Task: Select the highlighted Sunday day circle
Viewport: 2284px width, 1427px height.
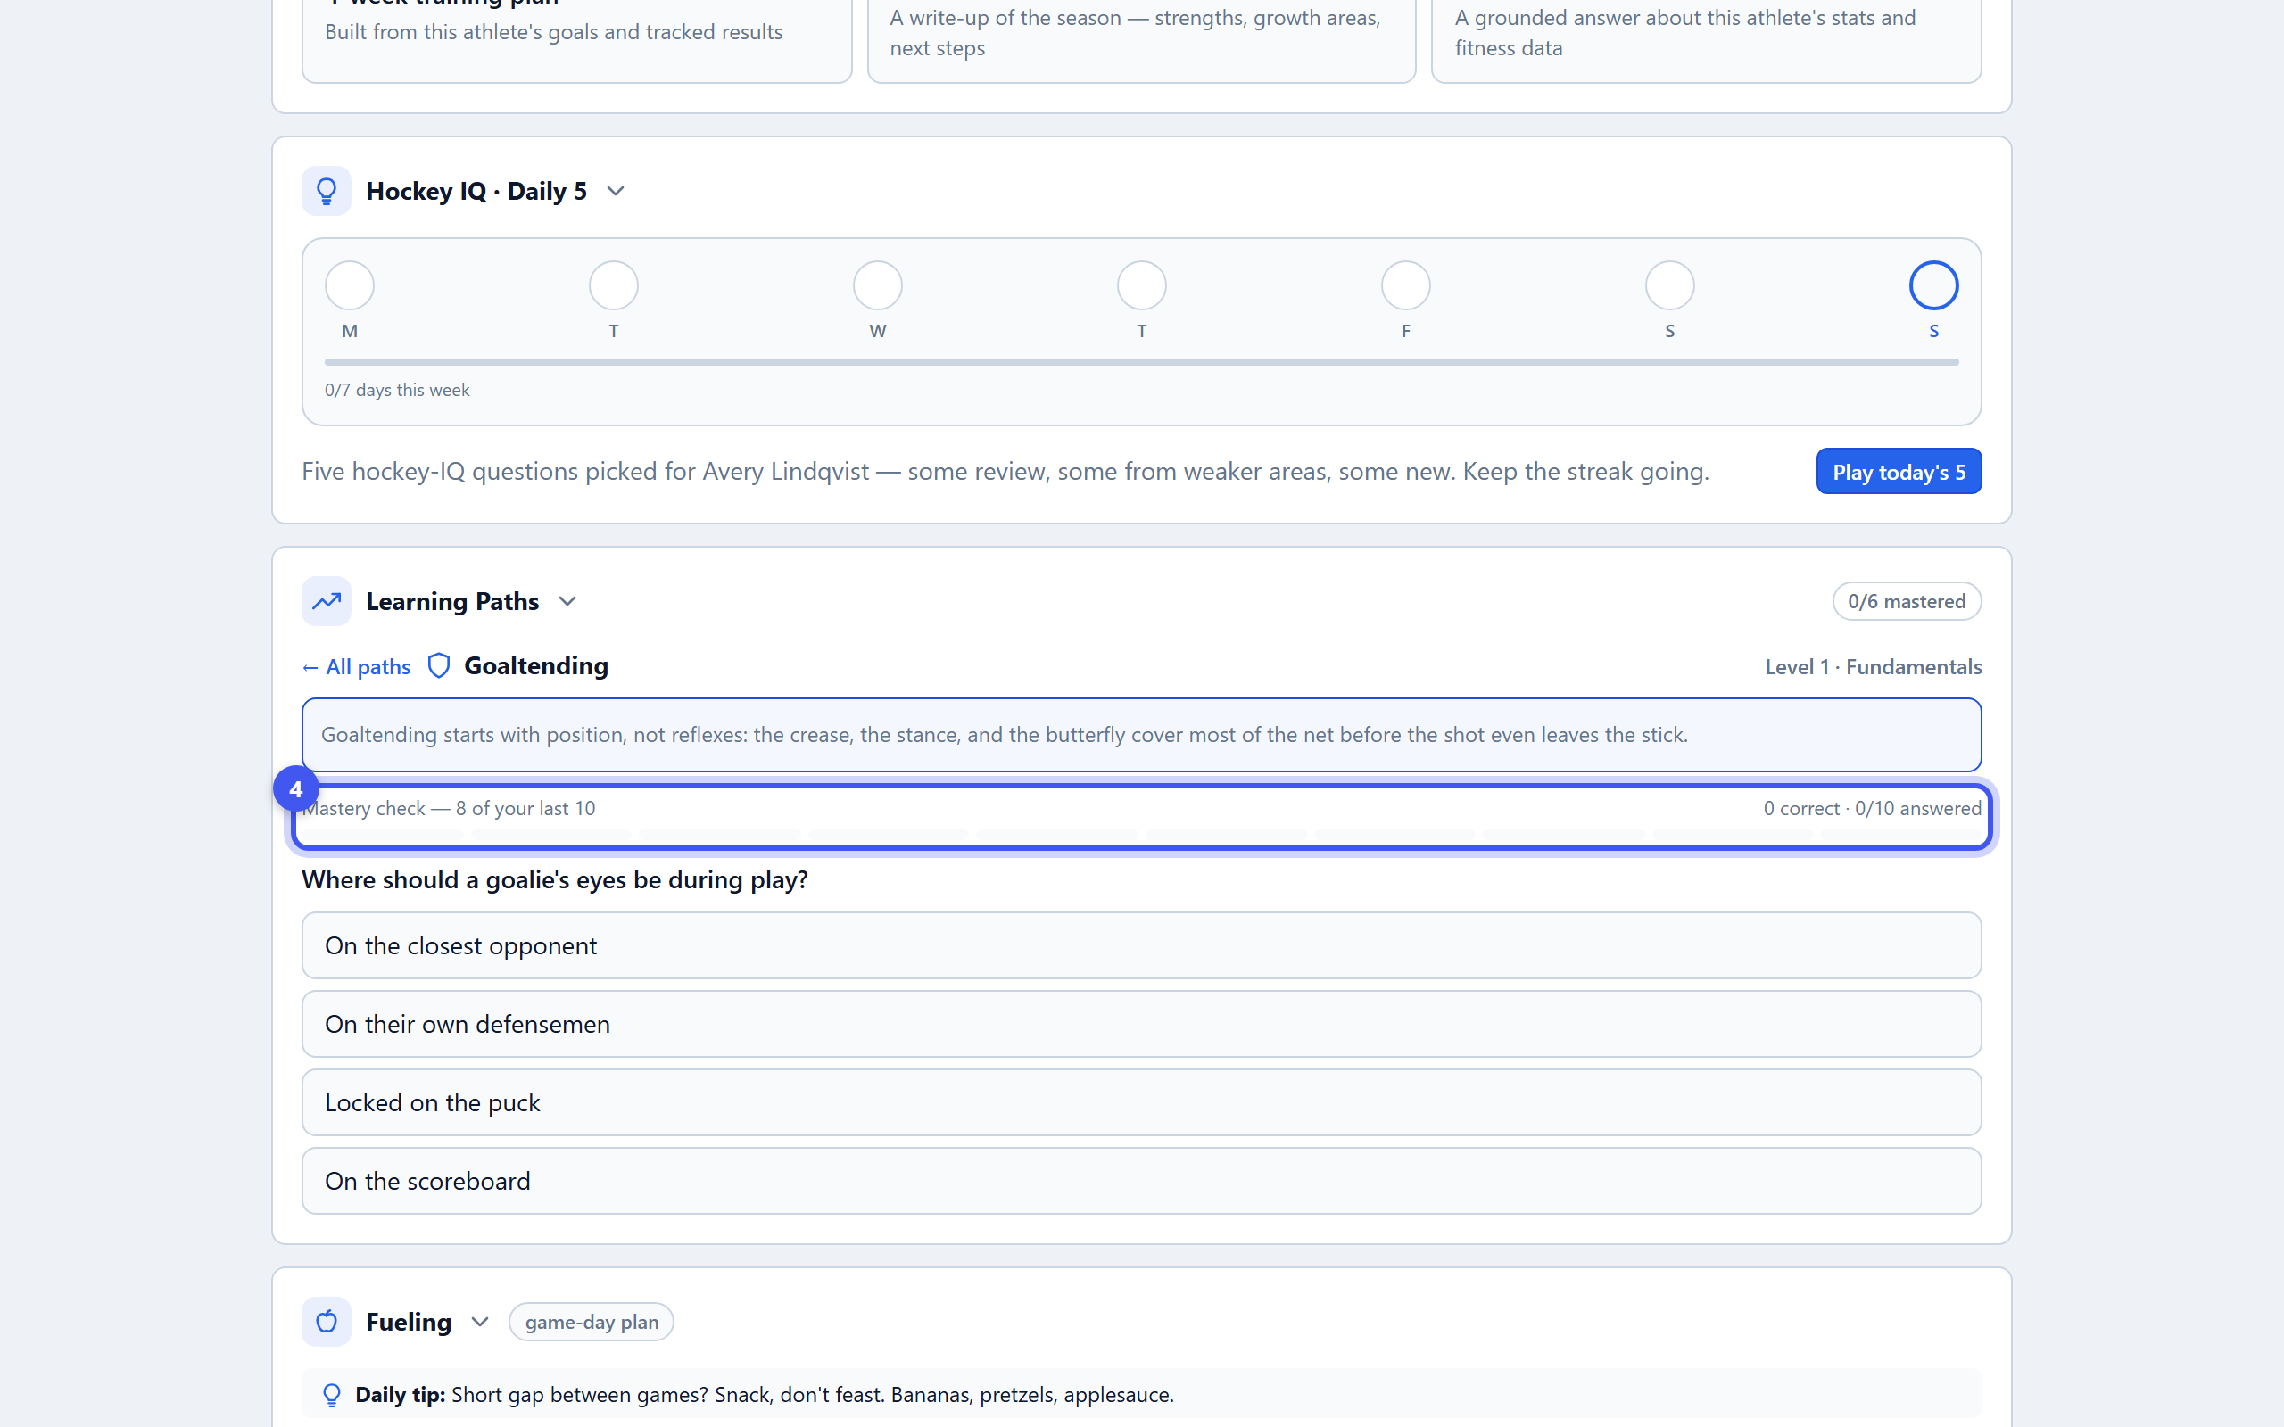Action: [1934, 285]
